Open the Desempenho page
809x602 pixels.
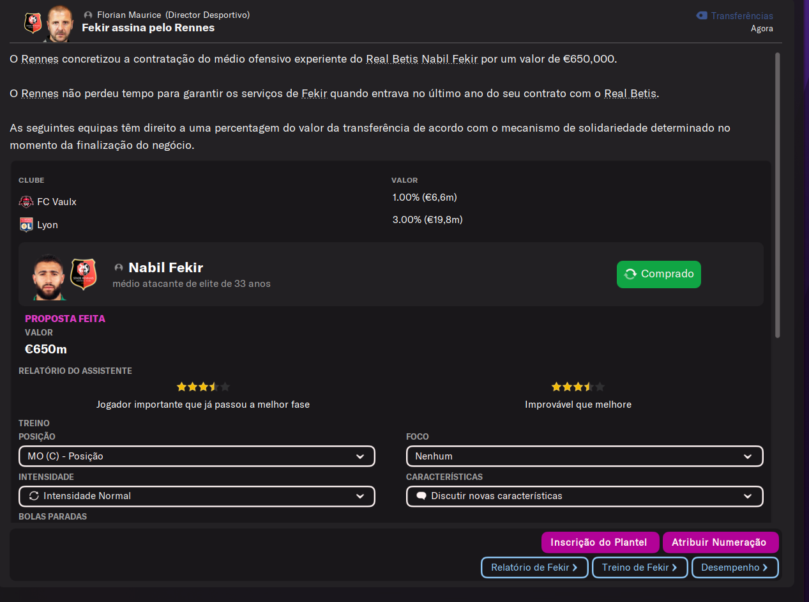click(x=735, y=567)
